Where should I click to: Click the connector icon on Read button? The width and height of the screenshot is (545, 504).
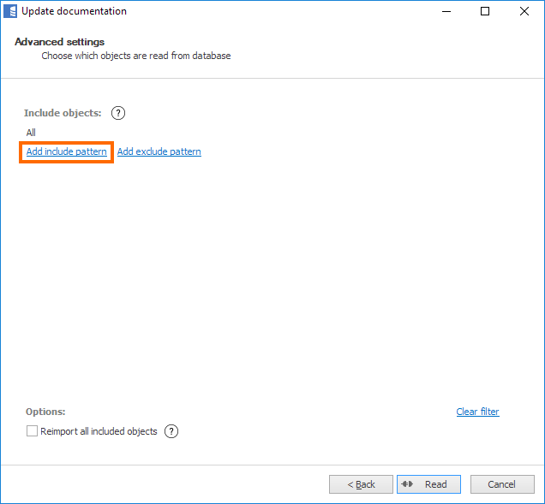tap(408, 484)
